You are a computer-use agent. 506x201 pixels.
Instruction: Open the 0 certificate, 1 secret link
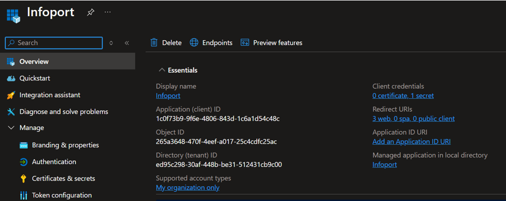403,96
